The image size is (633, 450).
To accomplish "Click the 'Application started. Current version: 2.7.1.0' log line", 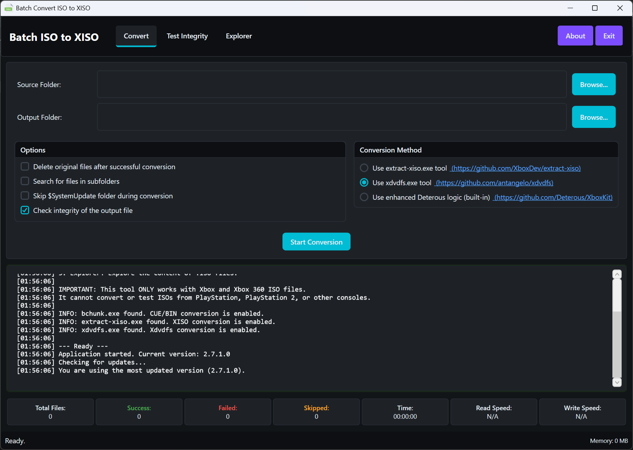I will pyautogui.click(x=123, y=354).
